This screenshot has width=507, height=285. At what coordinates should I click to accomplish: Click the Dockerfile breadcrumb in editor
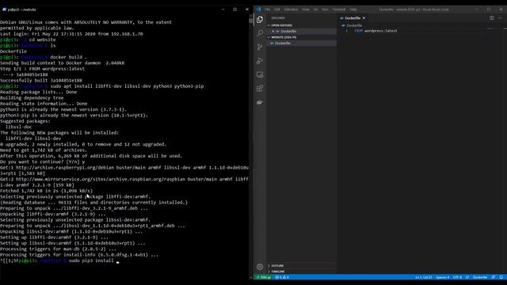click(x=354, y=25)
